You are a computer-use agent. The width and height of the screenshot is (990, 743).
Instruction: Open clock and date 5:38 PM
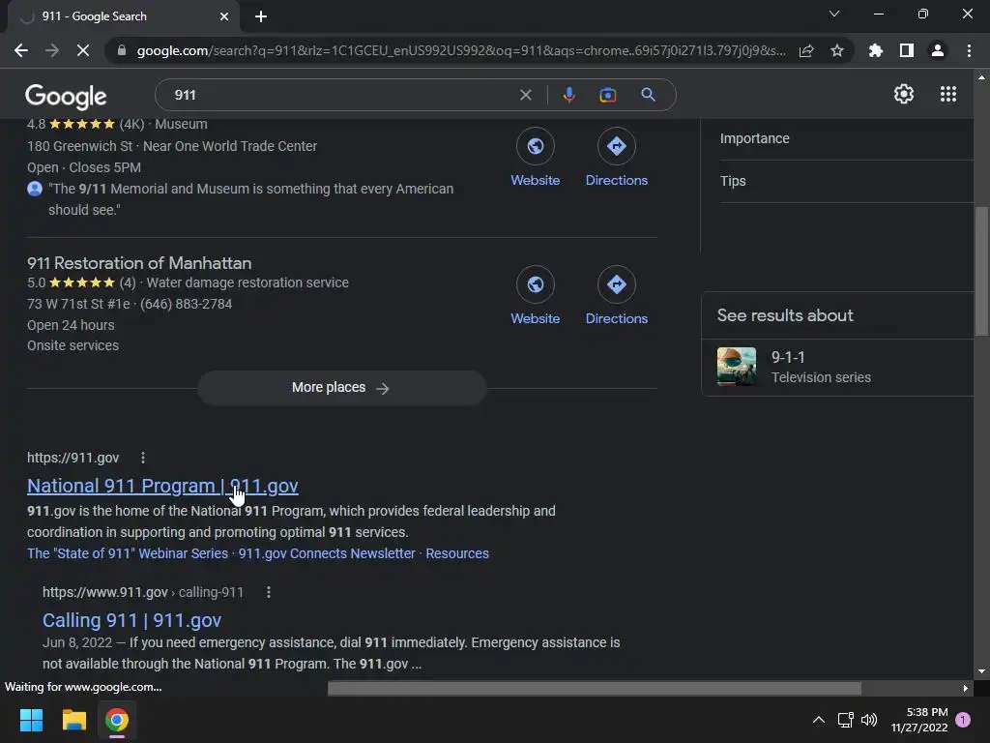[919, 720]
